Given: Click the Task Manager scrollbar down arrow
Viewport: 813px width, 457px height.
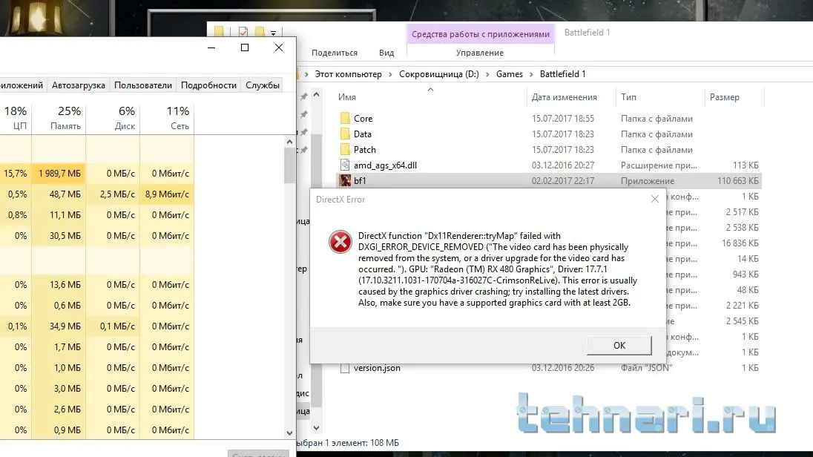Looking at the screenshot, I should [289, 433].
